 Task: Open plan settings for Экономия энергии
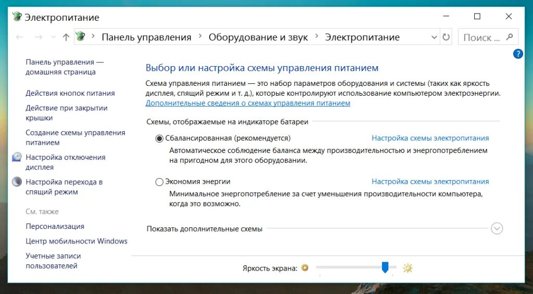click(430, 182)
